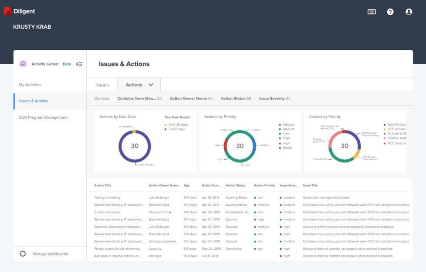Click the Diligent logo icon
Viewport: 426px width, 272px height.
(7, 11)
